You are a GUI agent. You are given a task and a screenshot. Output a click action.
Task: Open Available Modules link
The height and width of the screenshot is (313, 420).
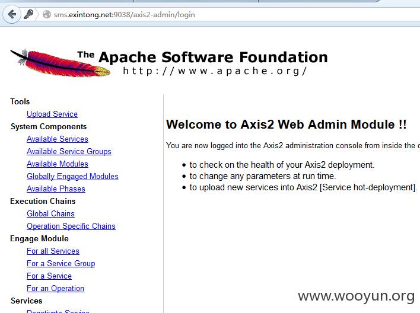coord(58,164)
